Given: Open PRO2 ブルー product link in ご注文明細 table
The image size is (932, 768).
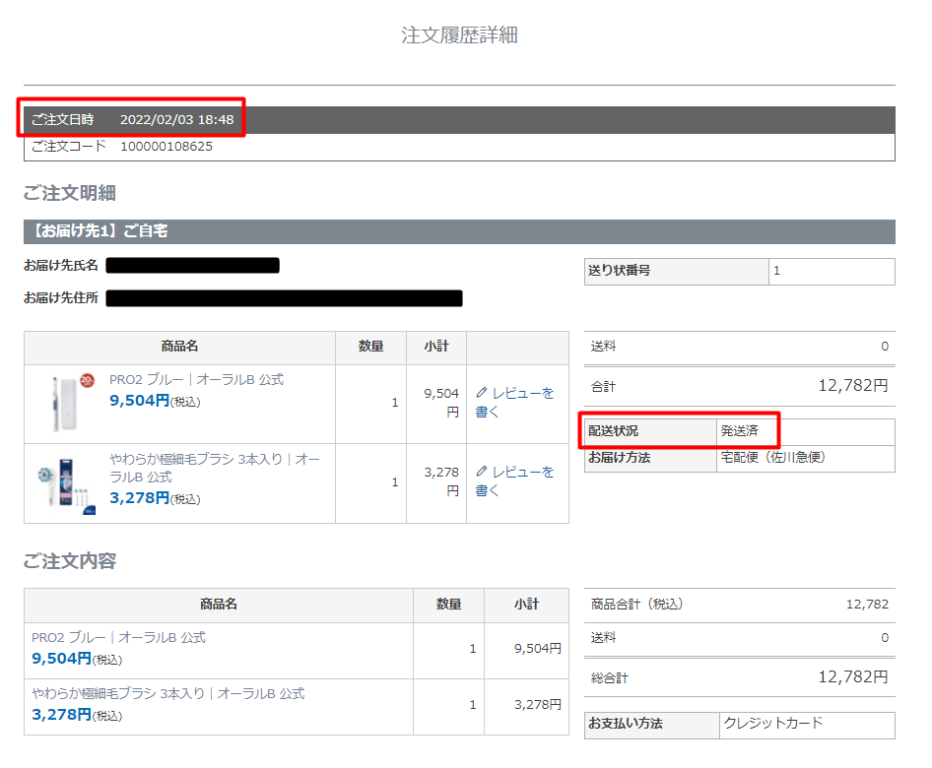Looking at the screenshot, I should click(196, 379).
